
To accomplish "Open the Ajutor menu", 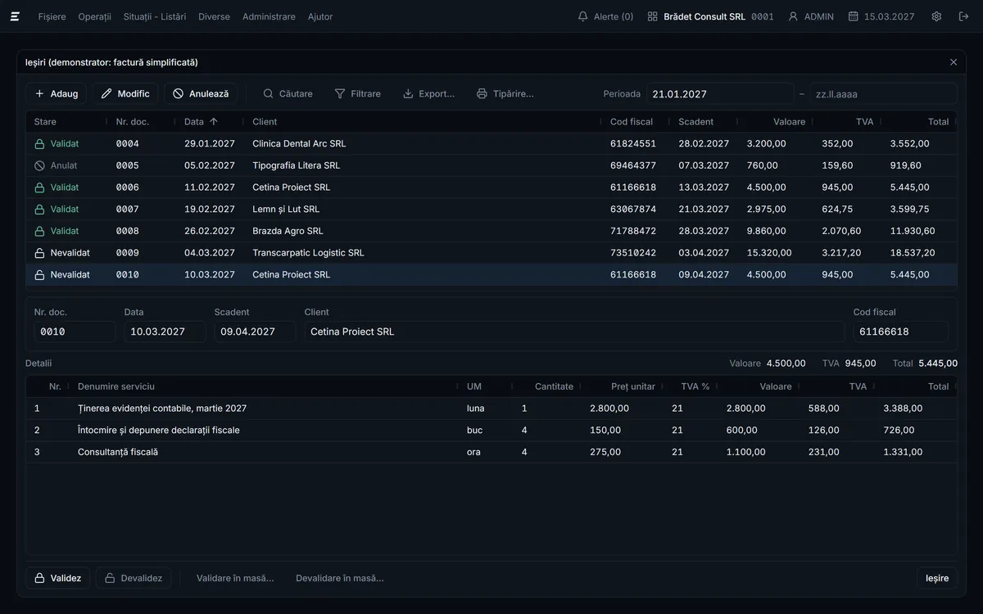I will click(x=320, y=16).
